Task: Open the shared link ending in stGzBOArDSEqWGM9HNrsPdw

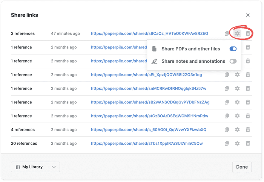Action: pos(149,116)
